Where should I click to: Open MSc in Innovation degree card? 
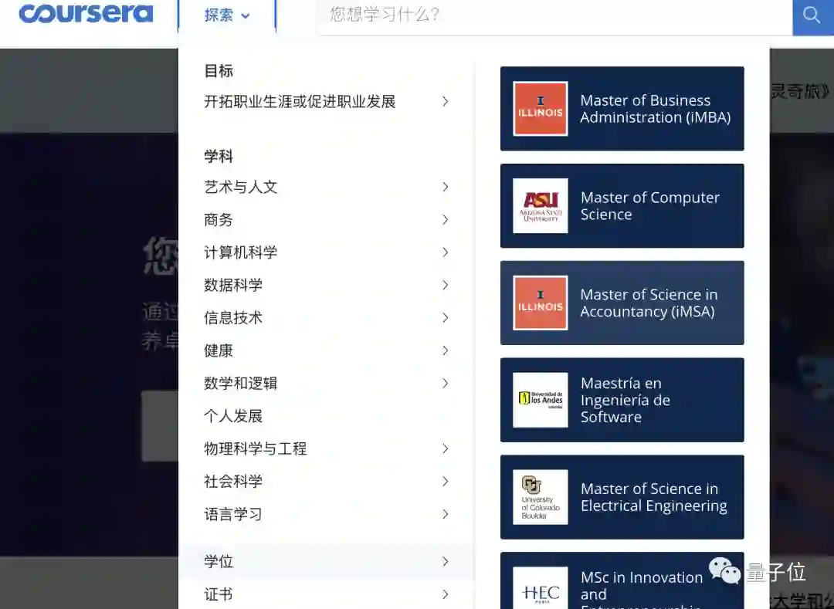pos(622,581)
